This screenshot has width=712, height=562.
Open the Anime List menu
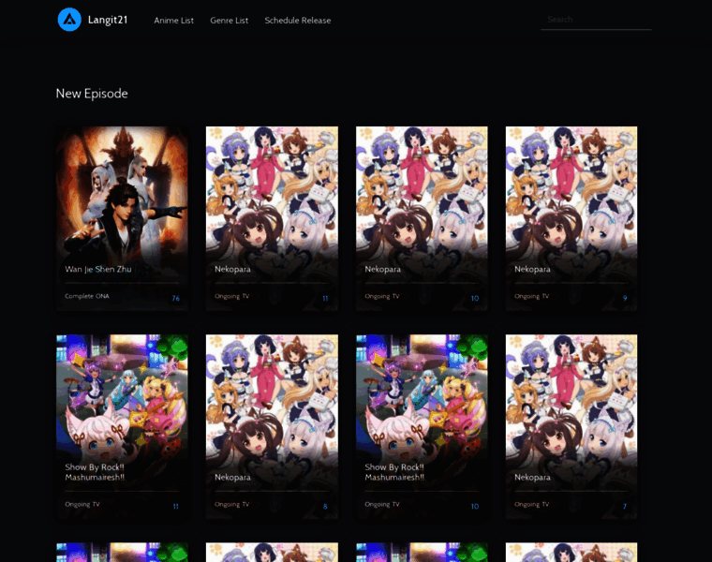coord(173,21)
